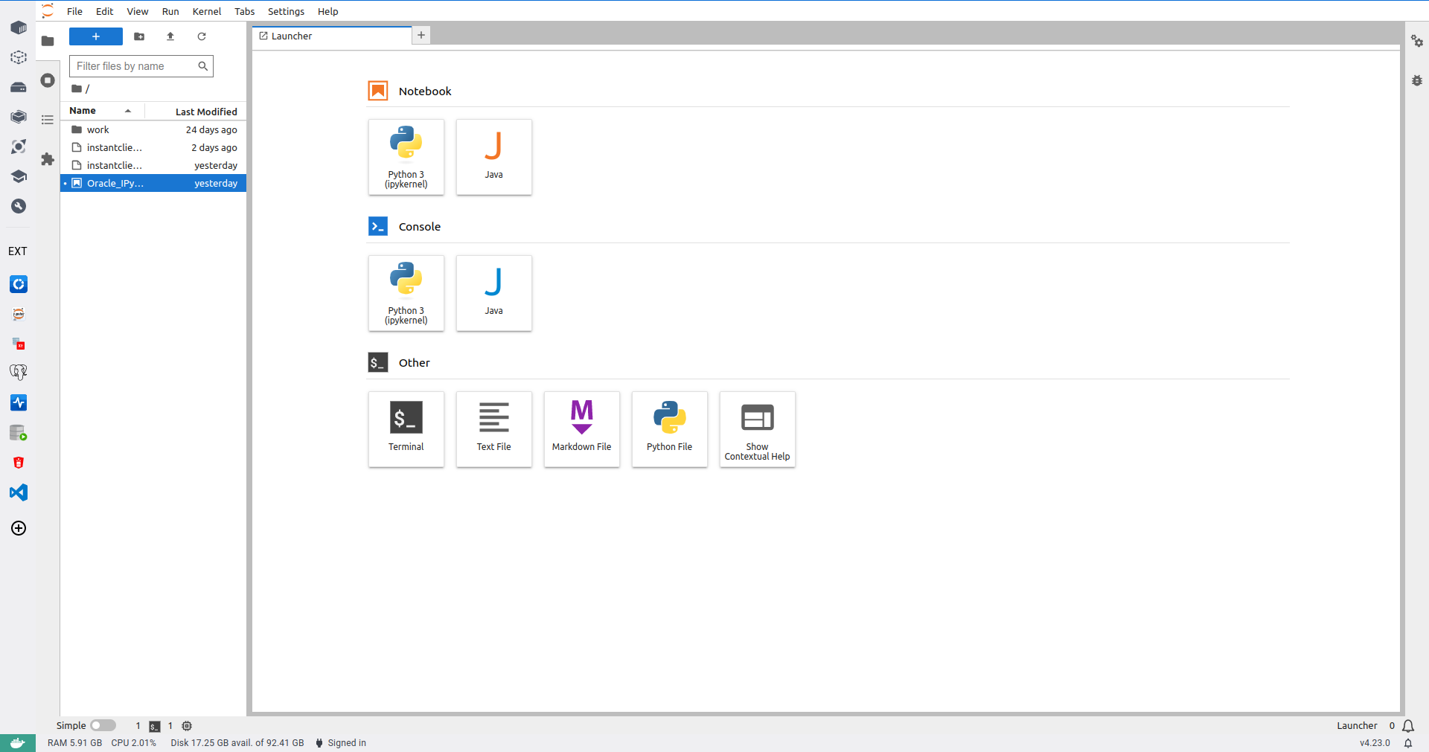Viewport: 1429px width, 752px height.
Task: Open the Kernel menu
Action: pos(206,11)
